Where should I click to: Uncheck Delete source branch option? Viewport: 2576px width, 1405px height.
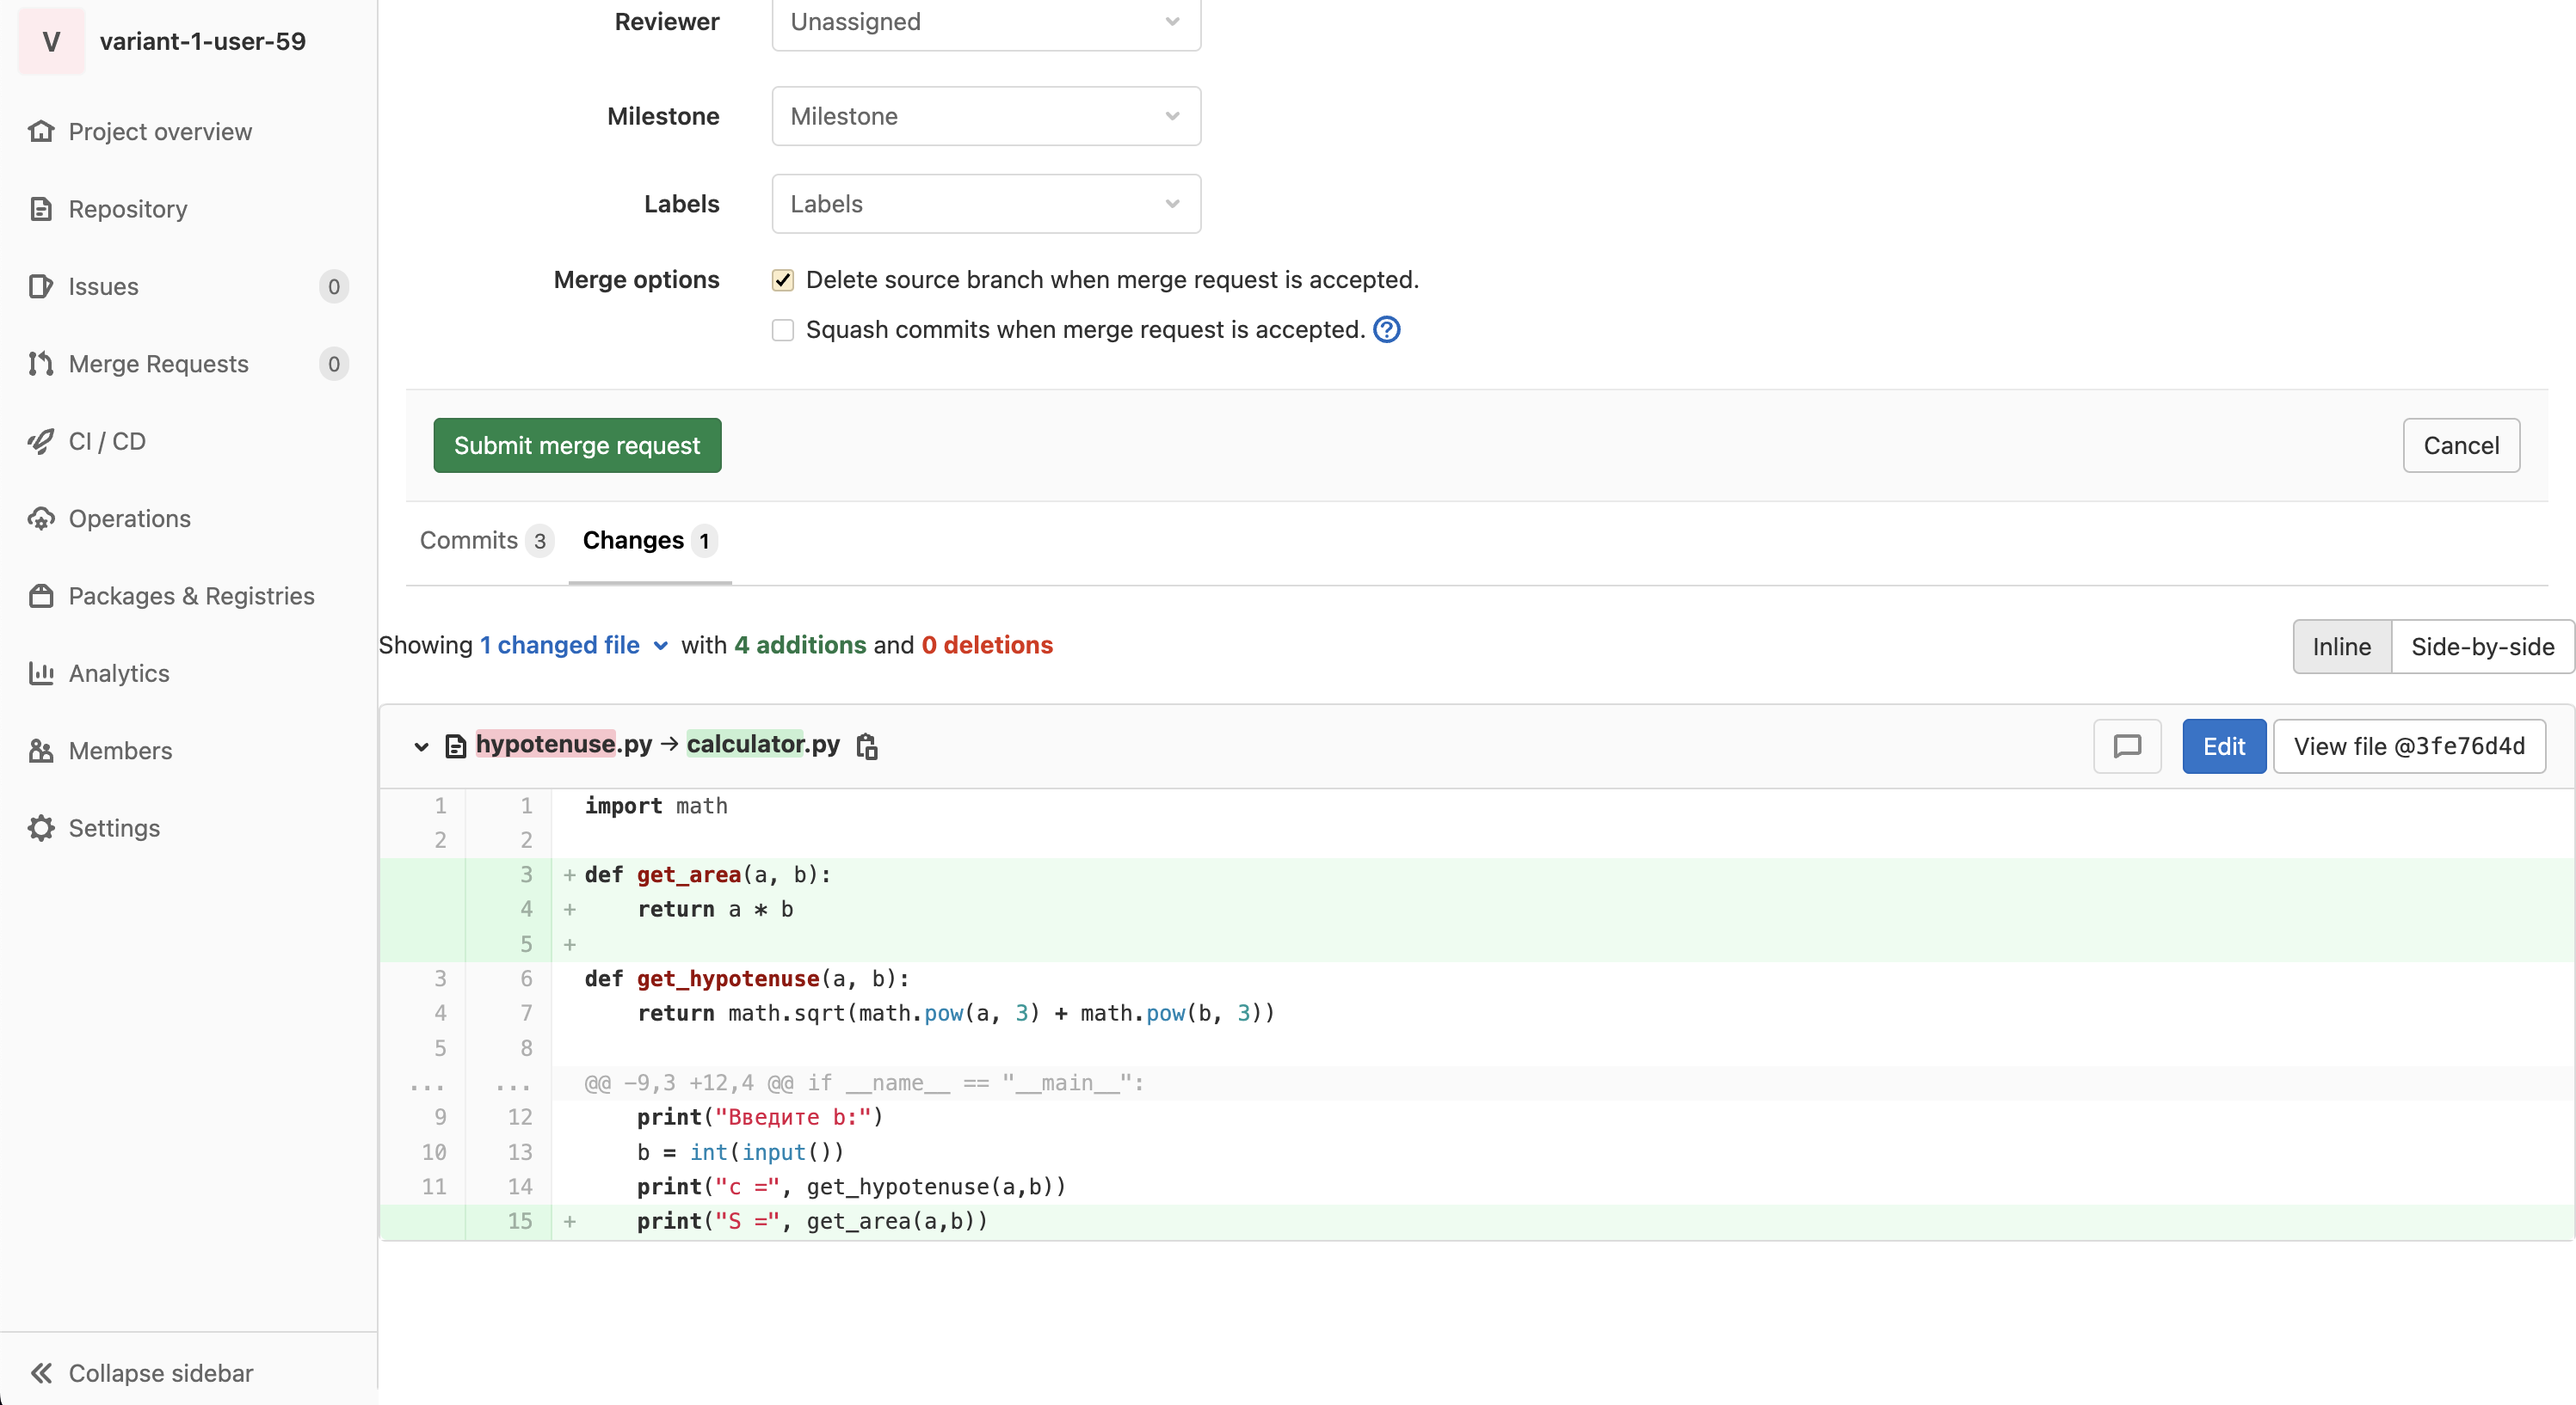point(783,281)
